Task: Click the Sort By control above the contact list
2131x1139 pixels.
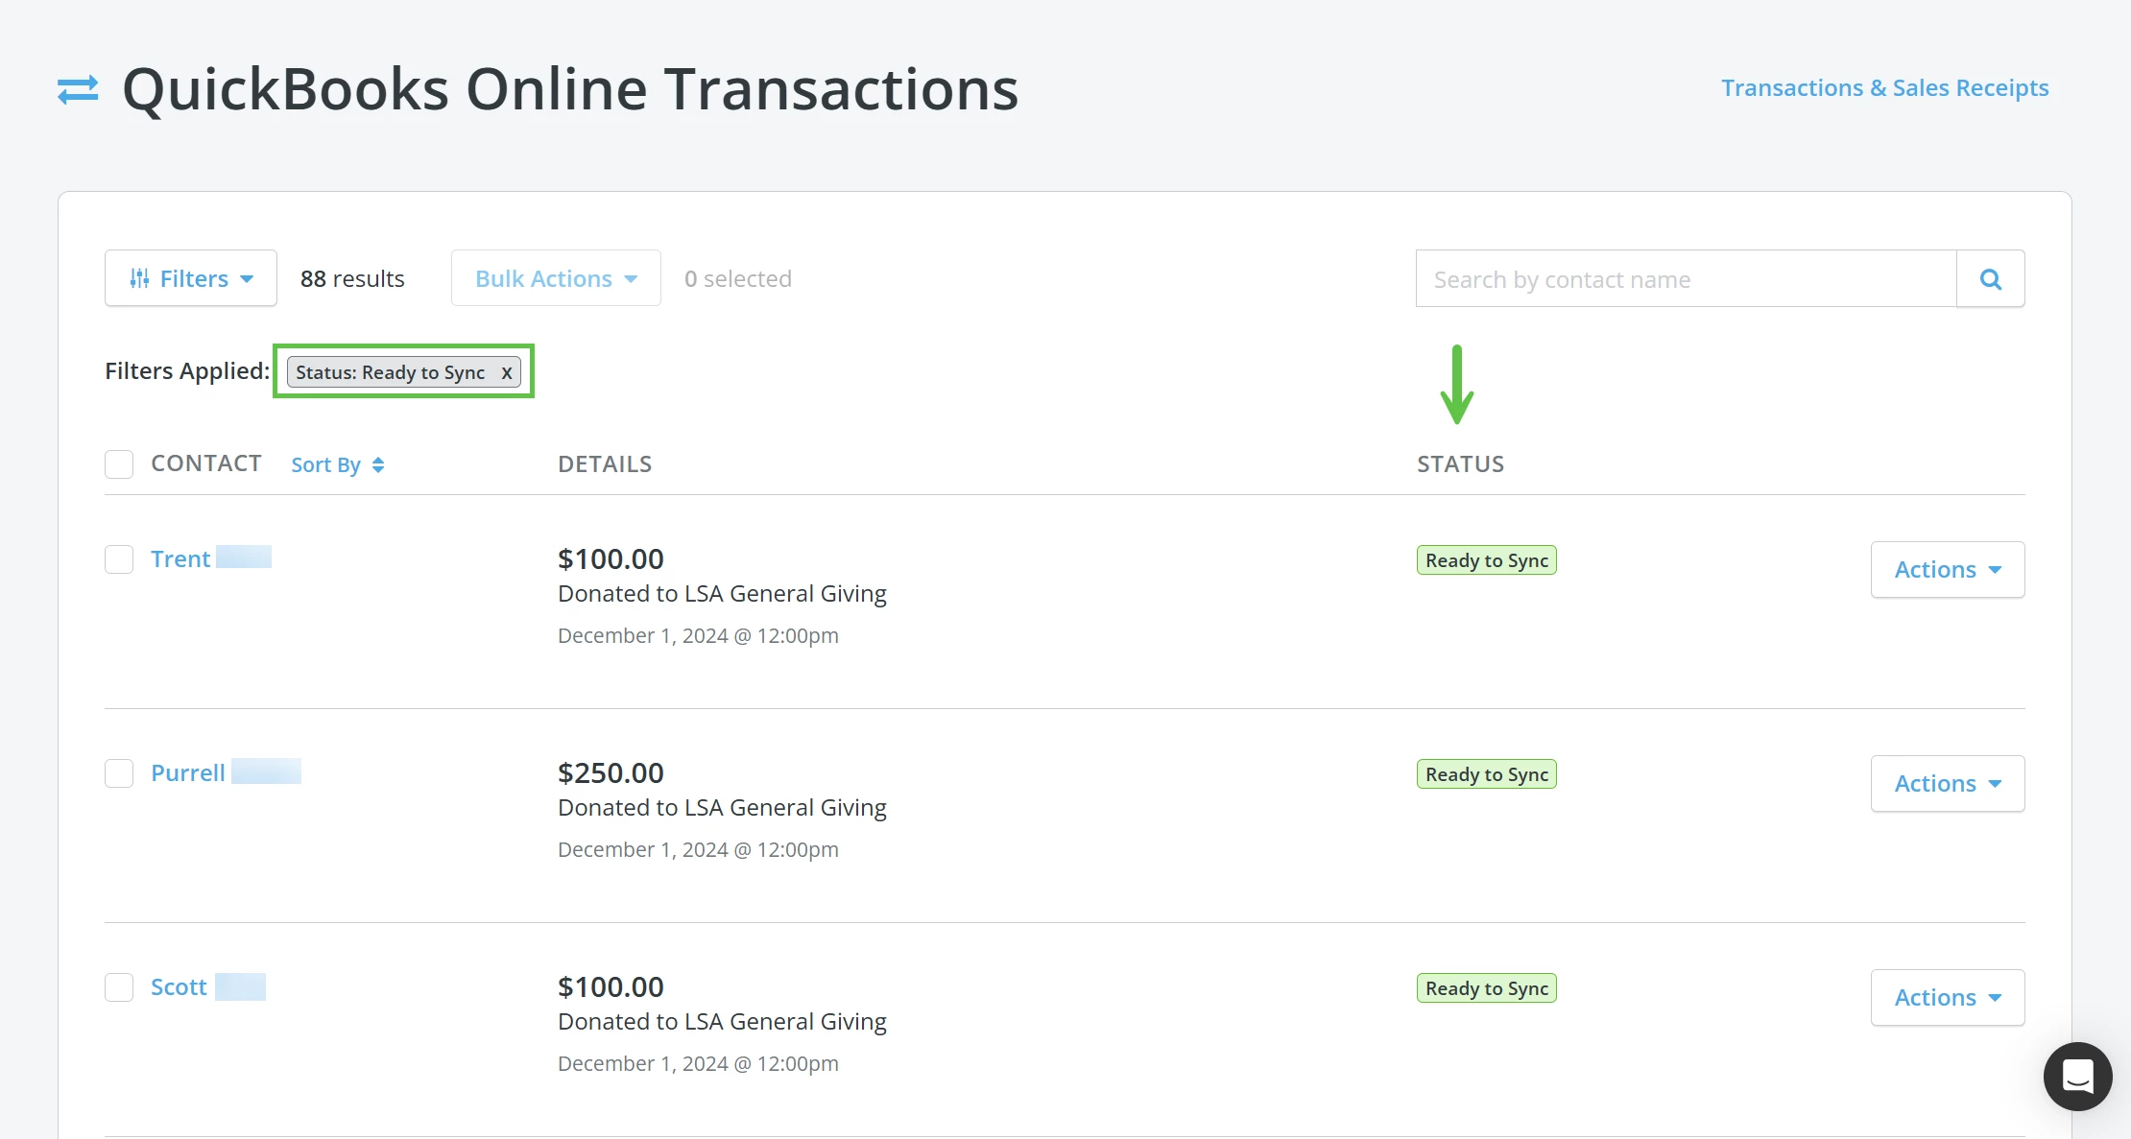Action: (326, 464)
